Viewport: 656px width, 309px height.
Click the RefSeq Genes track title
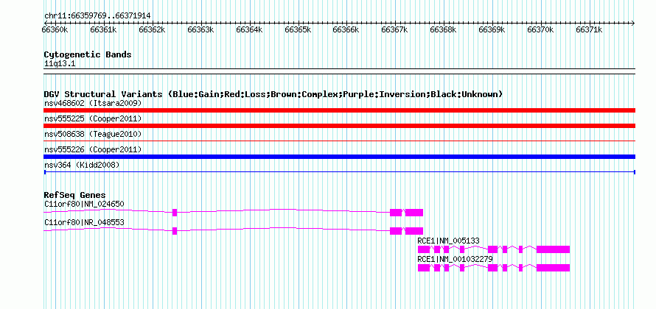click(x=75, y=195)
